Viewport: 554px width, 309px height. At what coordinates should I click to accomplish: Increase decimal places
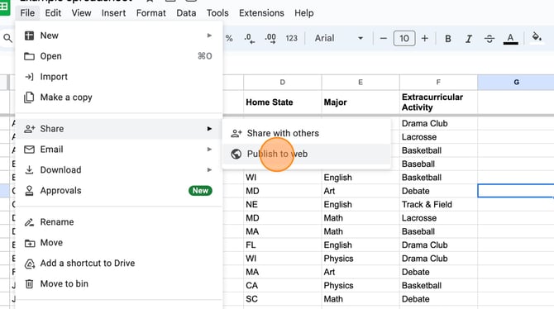tap(270, 38)
